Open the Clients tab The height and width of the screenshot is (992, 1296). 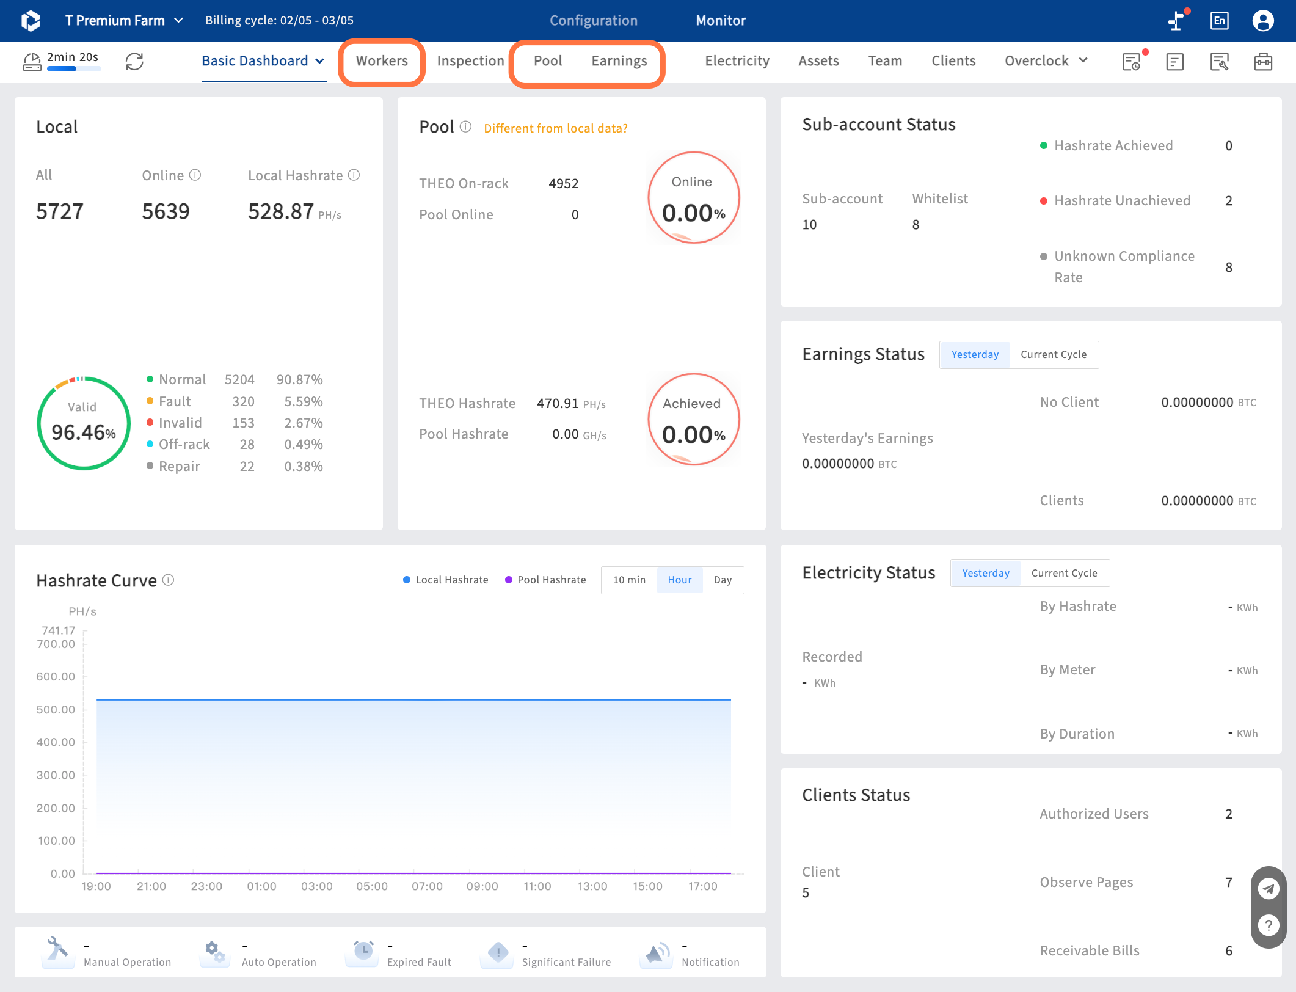click(953, 61)
